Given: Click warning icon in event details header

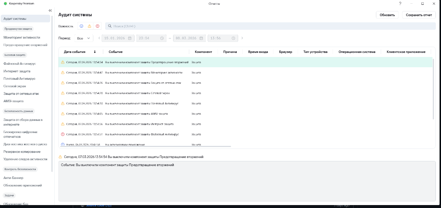Looking at the screenshot, I should click(x=61, y=157).
